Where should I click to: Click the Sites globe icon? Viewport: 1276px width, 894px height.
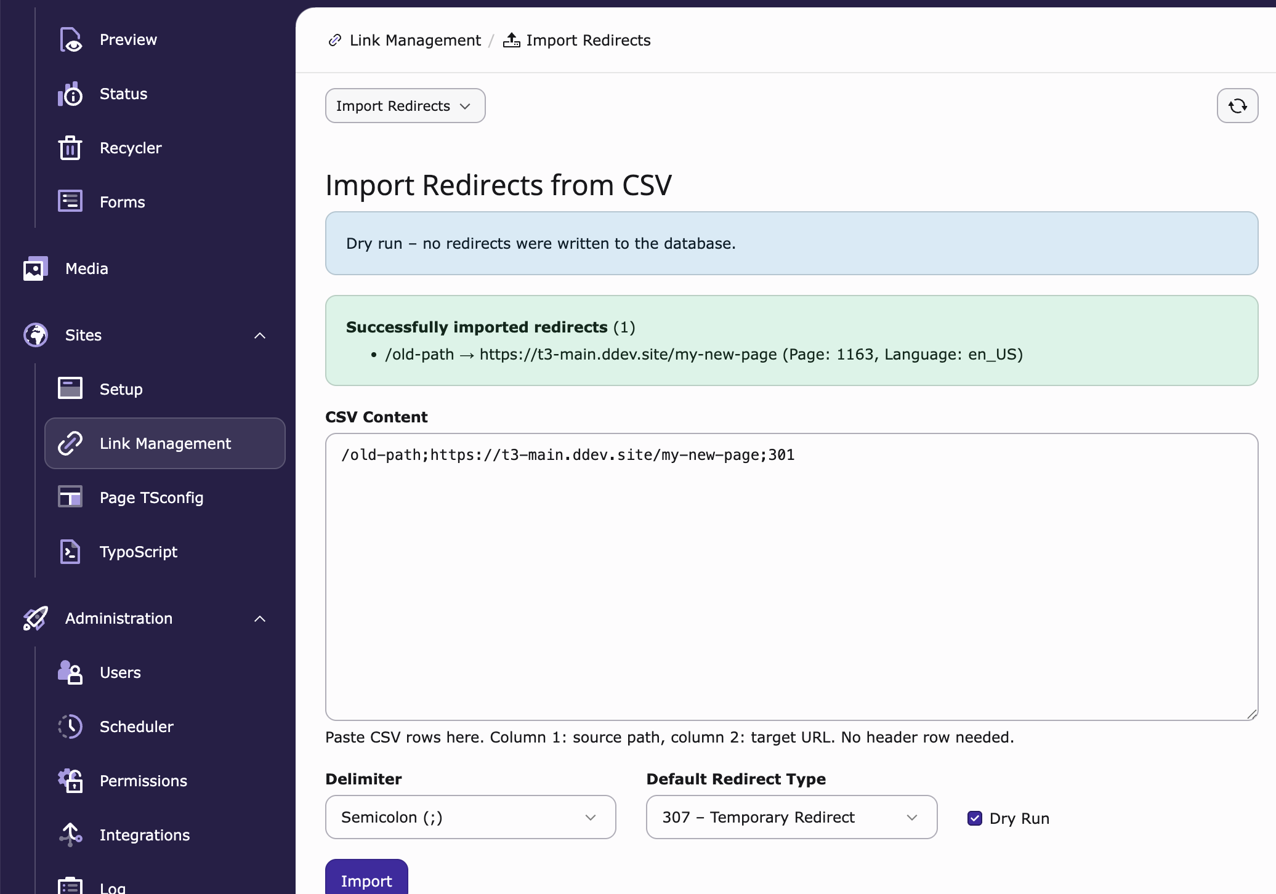pos(36,335)
